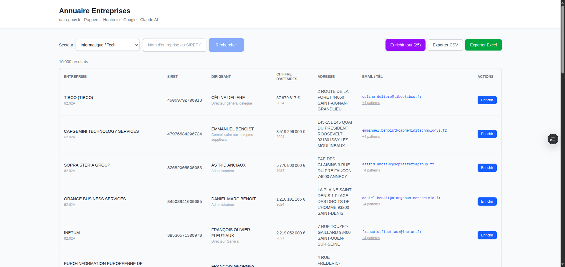This screenshot has height=267, width=565.
Task: Show +4 patterns for Astrid Anciaux
Action: pyautogui.click(x=371, y=170)
